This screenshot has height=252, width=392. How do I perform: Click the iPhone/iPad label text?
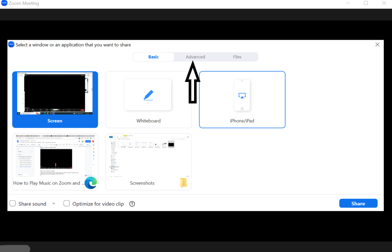click(242, 121)
